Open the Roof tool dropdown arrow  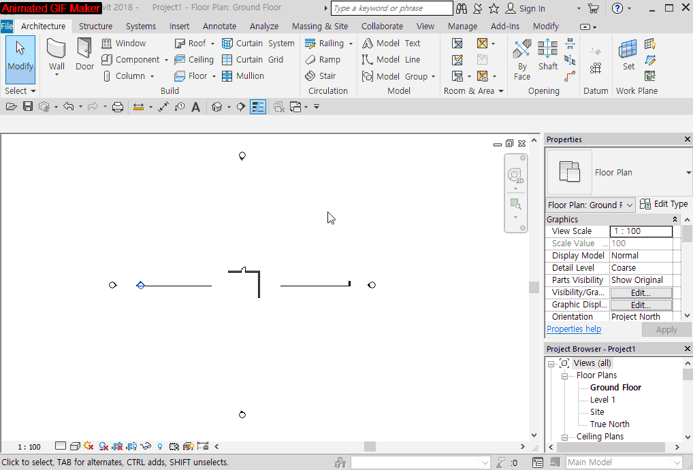pyautogui.click(x=212, y=44)
